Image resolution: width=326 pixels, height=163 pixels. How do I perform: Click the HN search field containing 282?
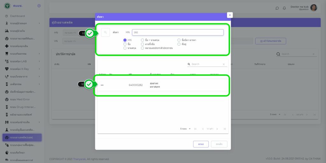pos(178,32)
